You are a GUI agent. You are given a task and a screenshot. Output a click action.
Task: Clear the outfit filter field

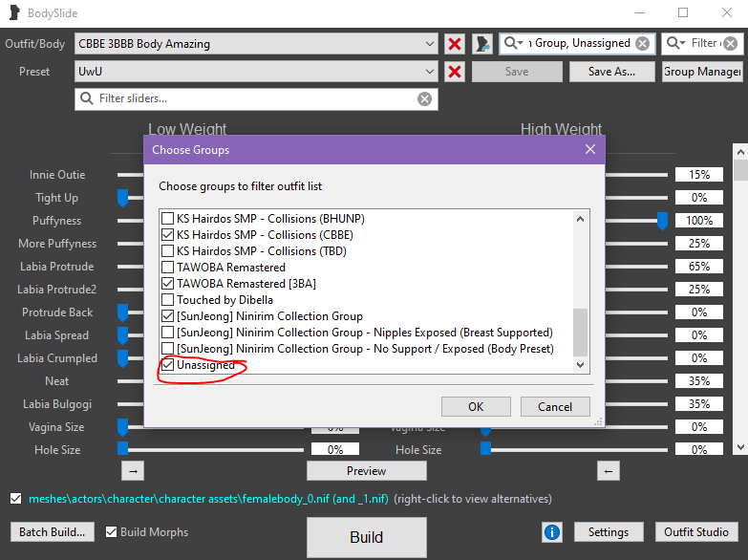tap(731, 44)
